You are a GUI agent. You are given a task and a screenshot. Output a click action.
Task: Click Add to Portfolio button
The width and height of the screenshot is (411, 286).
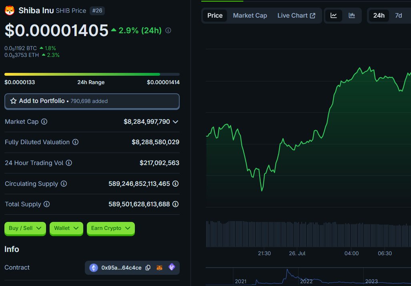92,101
